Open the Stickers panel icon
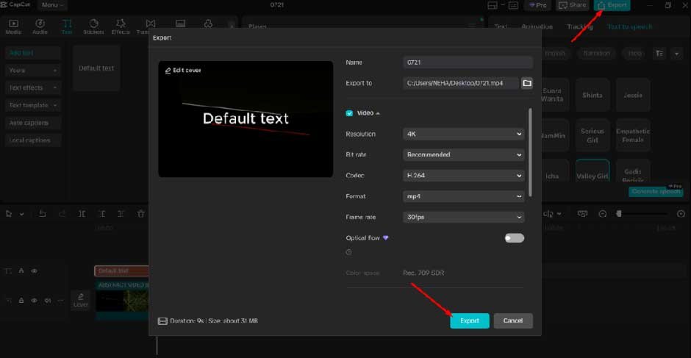The image size is (691, 358). pyautogui.click(x=93, y=27)
